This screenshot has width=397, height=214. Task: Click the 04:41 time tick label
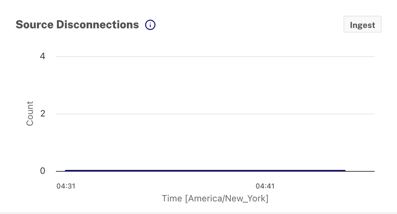click(x=265, y=186)
